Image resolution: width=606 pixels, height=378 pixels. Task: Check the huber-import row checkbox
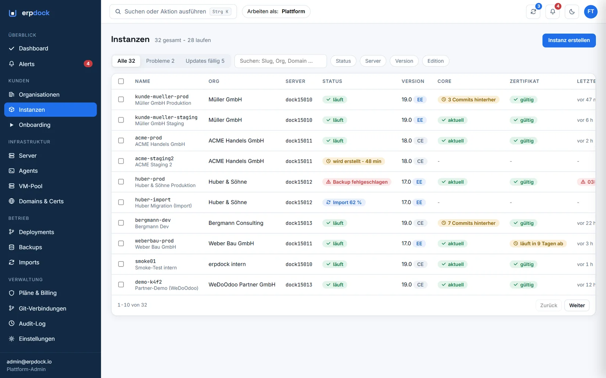[121, 202]
